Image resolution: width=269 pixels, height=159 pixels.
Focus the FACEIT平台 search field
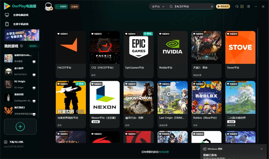[x=192, y=6]
